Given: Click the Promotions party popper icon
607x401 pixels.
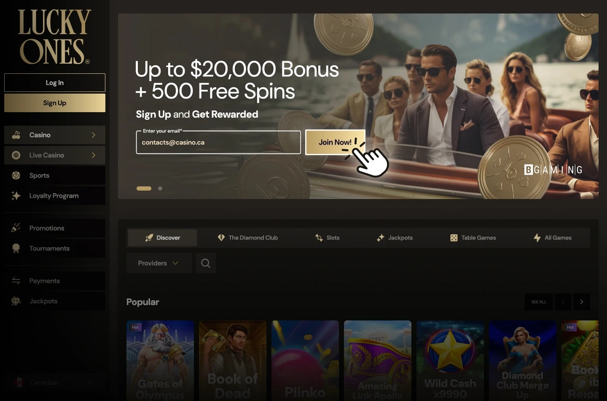Looking at the screenshot, I should coord(16,228).
